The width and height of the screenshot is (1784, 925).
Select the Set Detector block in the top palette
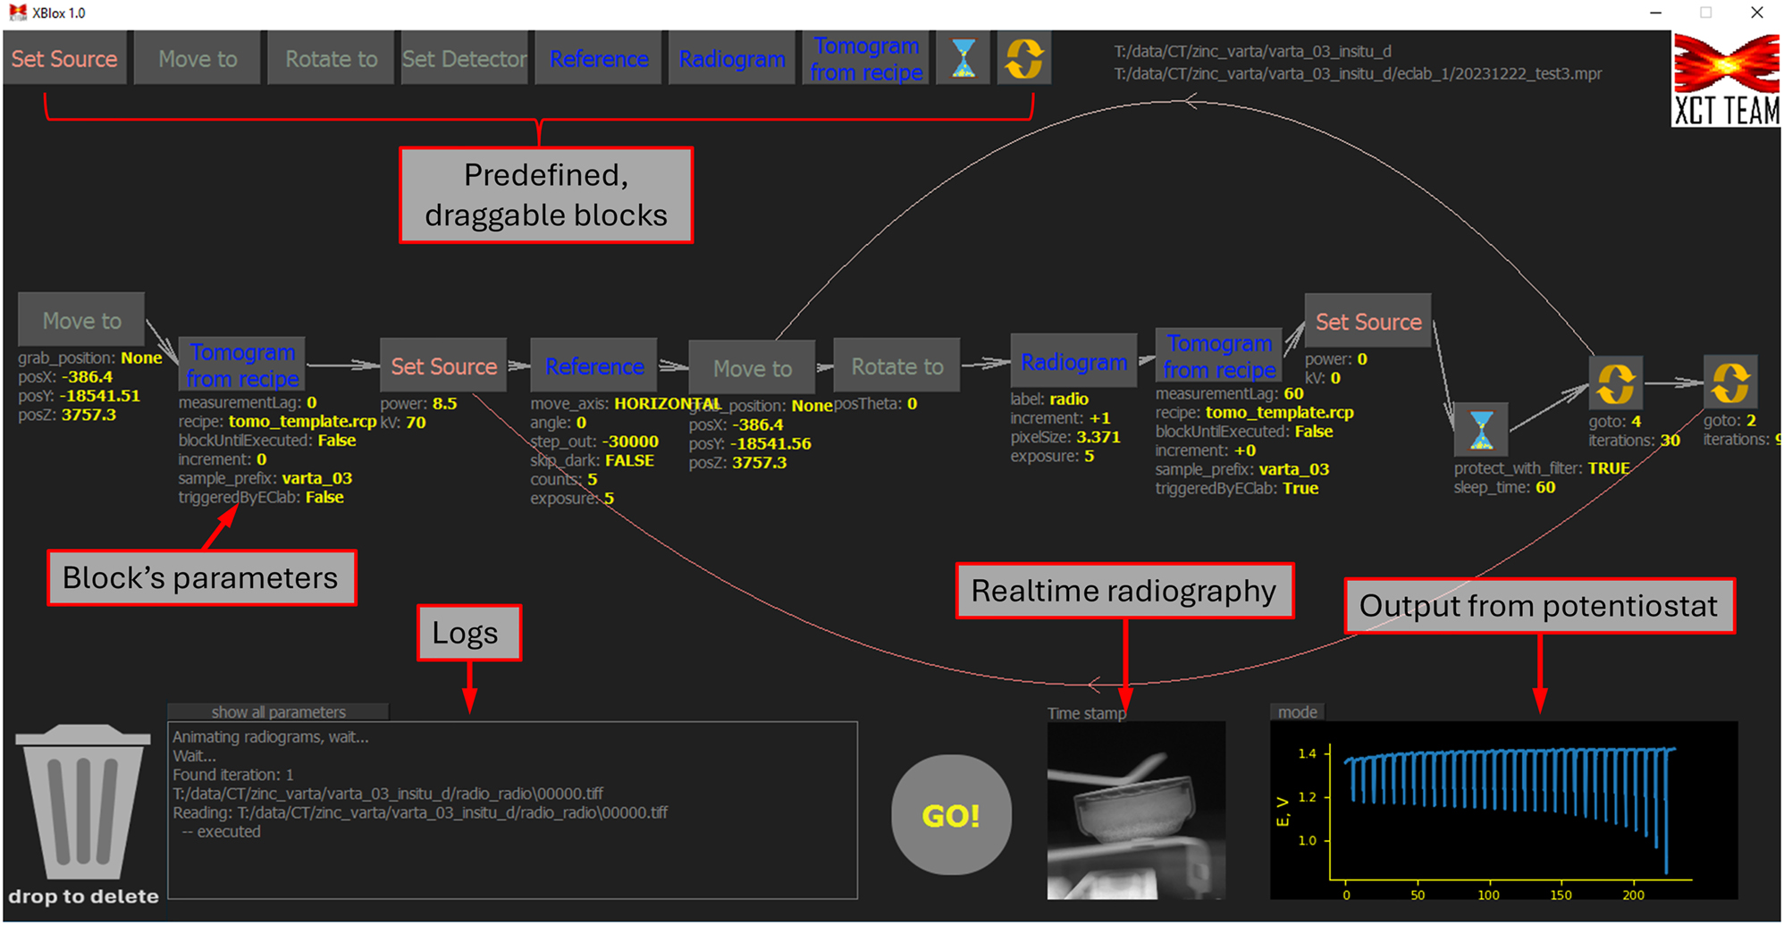[464, 59]
